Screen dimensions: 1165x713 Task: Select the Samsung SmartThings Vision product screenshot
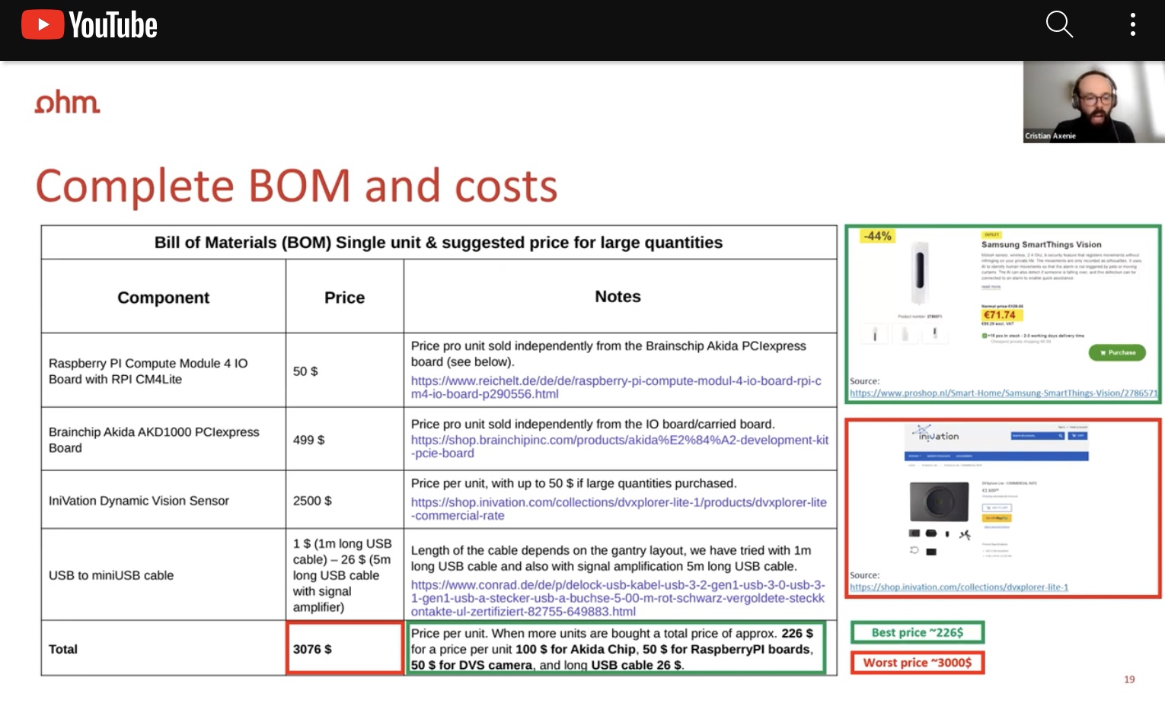tap(1003, 314)
